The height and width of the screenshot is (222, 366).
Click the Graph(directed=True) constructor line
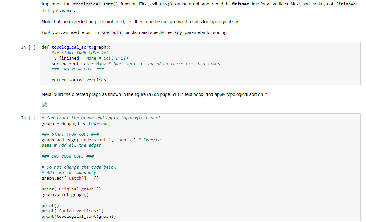[76, 123]
